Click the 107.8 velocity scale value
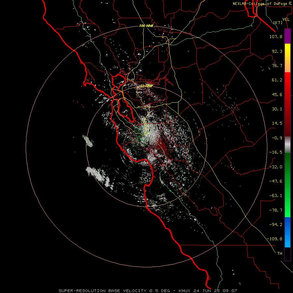This screenshot has height=293, width=293. [276, 36]
